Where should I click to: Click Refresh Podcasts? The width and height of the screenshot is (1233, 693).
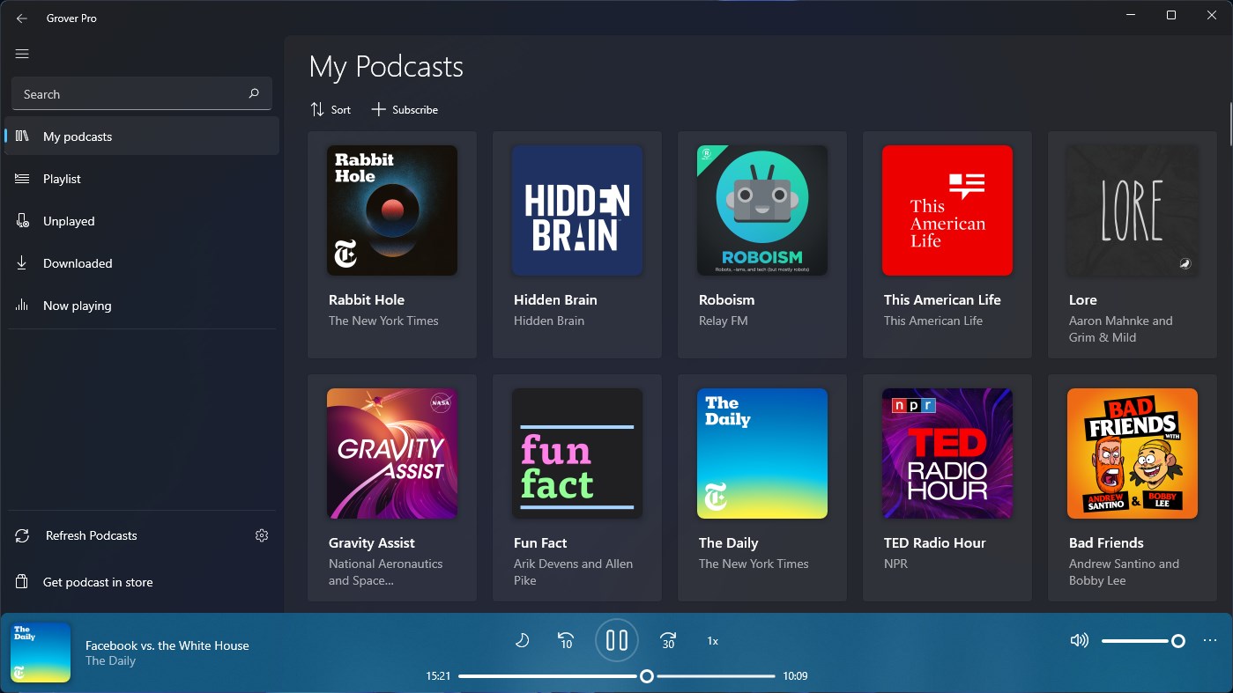pos(90,534)
